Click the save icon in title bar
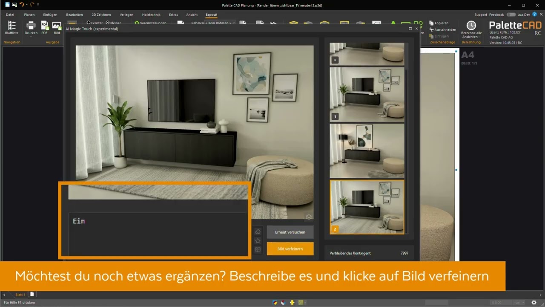Screen dimensions: 545x307 7,4
